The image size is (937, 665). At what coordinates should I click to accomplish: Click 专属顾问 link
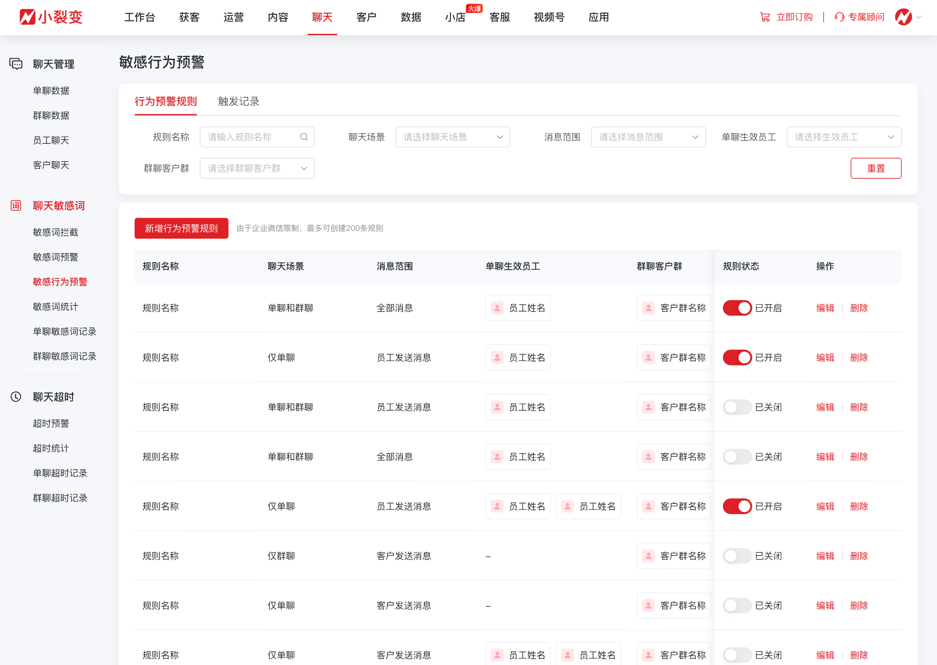866,17
